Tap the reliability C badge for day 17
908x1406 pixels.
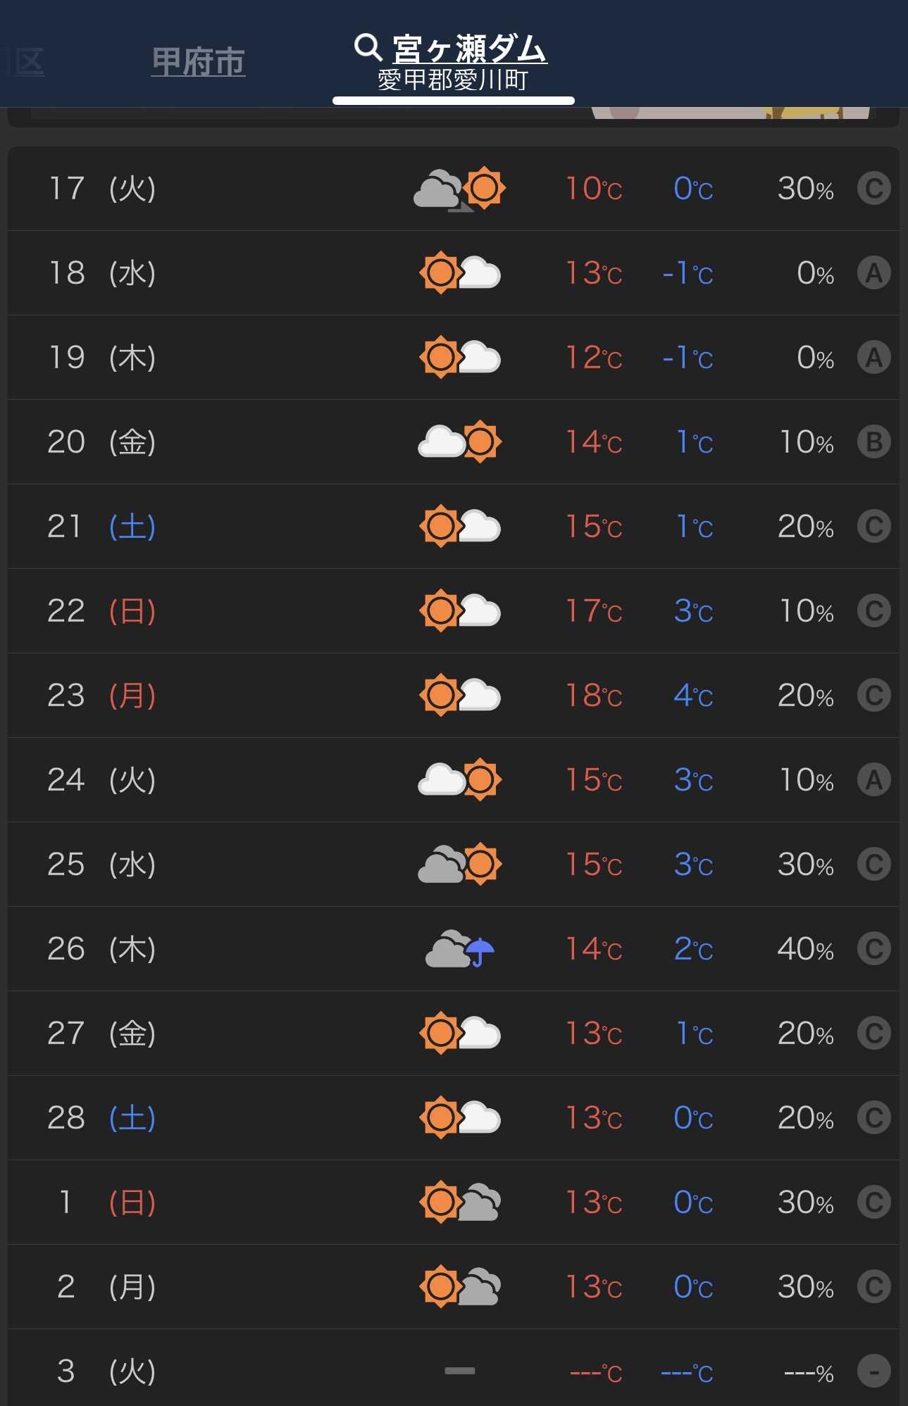pos(873,189)
